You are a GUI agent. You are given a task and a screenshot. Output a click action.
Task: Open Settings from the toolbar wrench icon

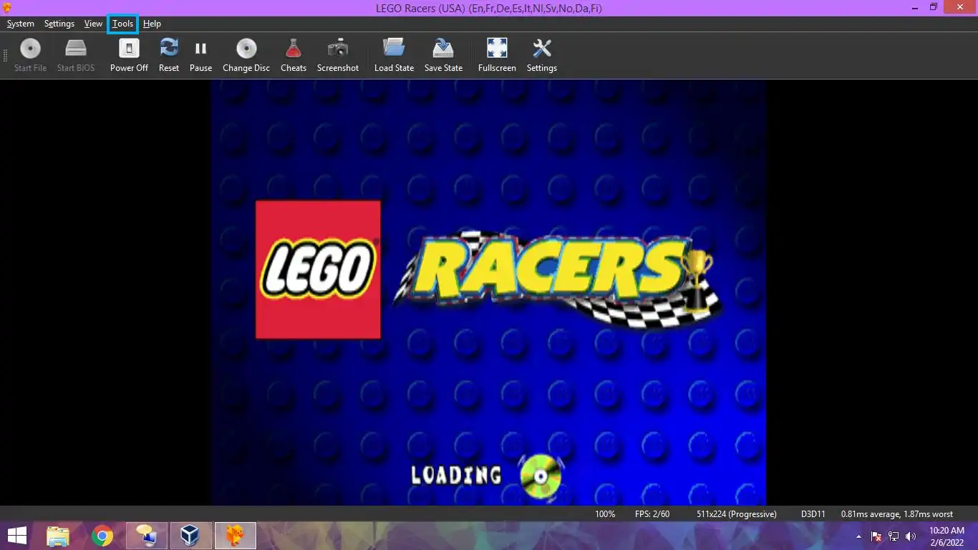click(x=542, y=49)
